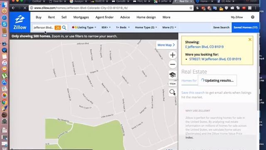This screenshot has height=150, width=266.
Task: Open the More (1) filters dropdown
Action: click(169, 27)
